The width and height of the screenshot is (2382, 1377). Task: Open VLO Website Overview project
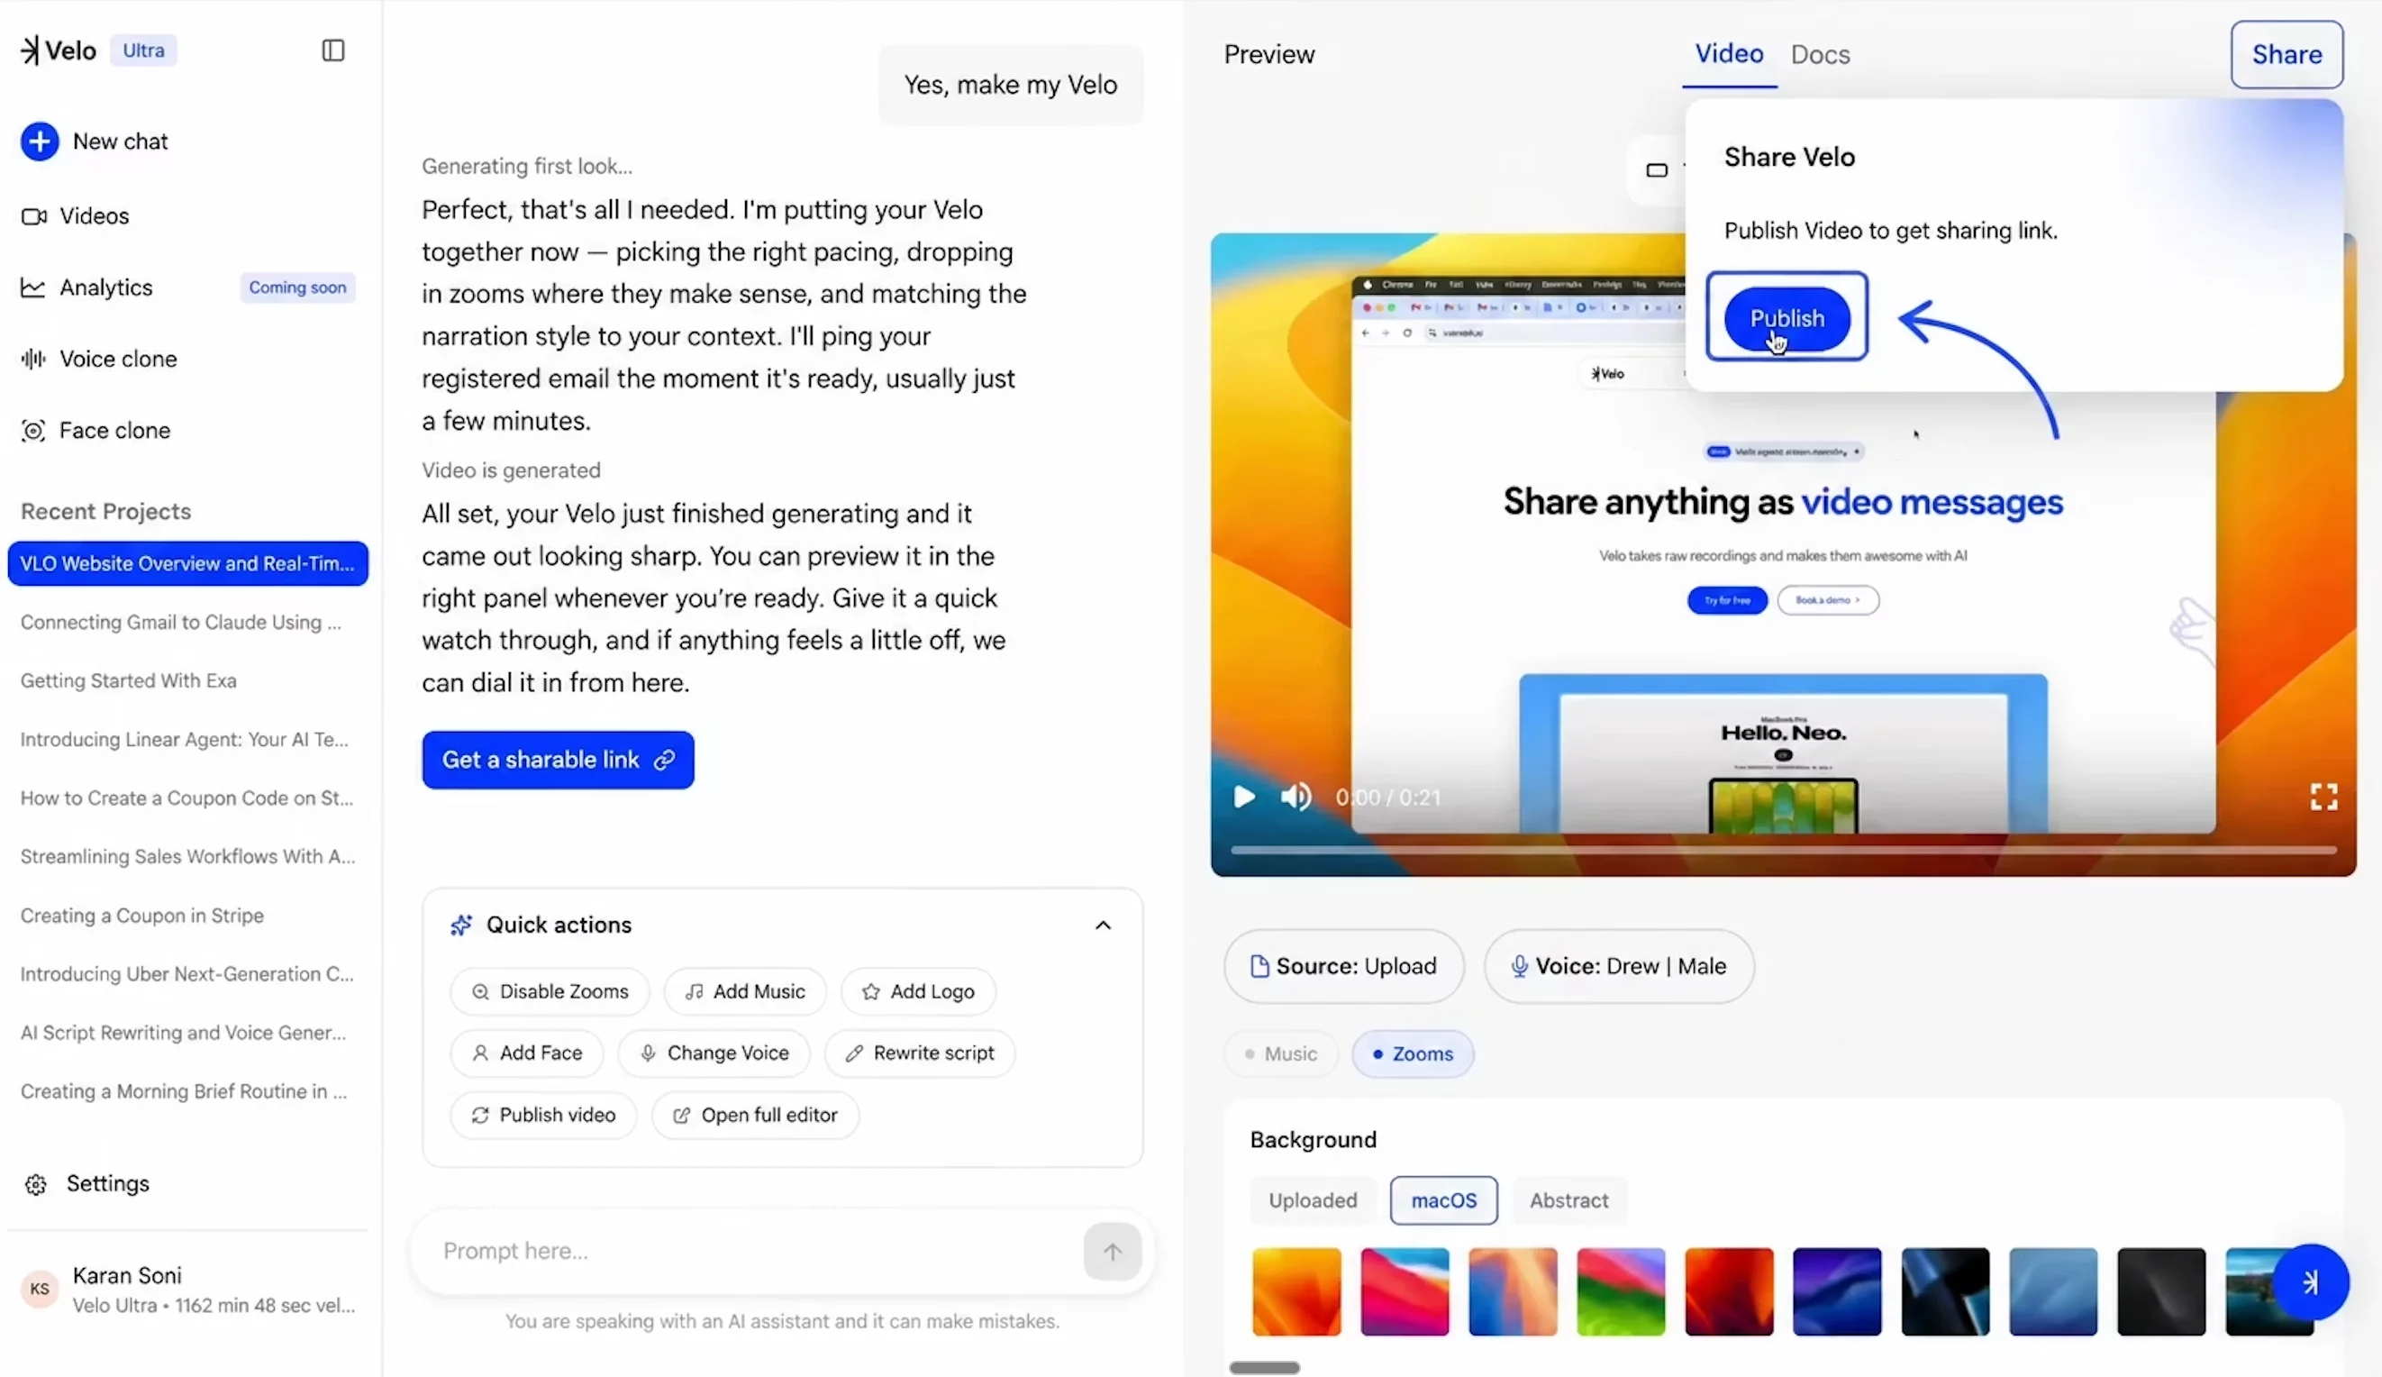click(x=187, y=563)
